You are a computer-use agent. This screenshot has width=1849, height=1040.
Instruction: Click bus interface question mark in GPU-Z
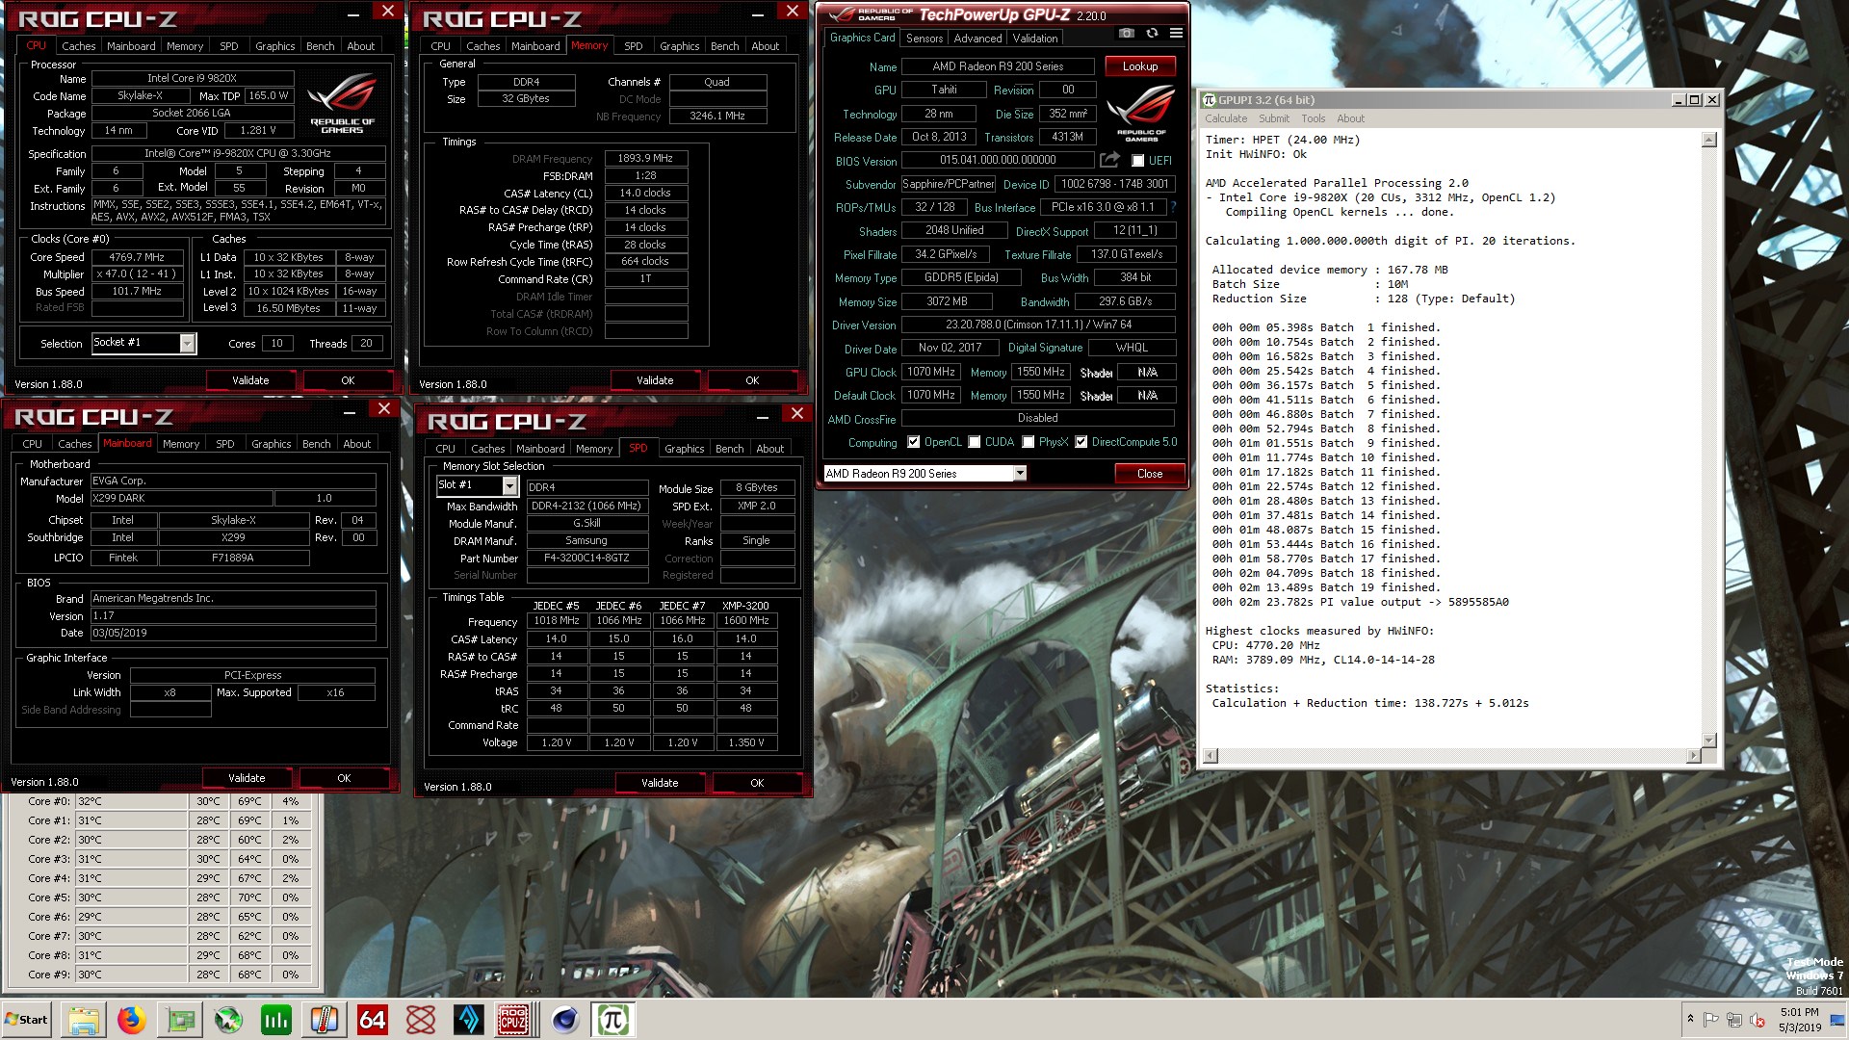[x=1173, y=207]
